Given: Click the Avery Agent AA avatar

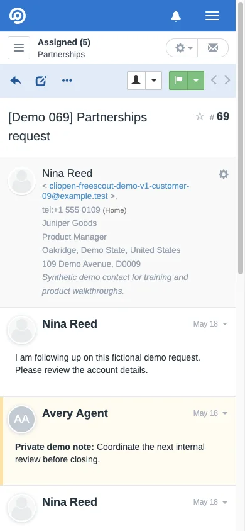Looking at the screenshot, I should click(21, 420).
